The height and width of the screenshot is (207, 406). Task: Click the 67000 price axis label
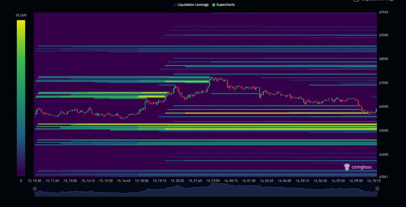pyautogui.click(x=384, y=83)
